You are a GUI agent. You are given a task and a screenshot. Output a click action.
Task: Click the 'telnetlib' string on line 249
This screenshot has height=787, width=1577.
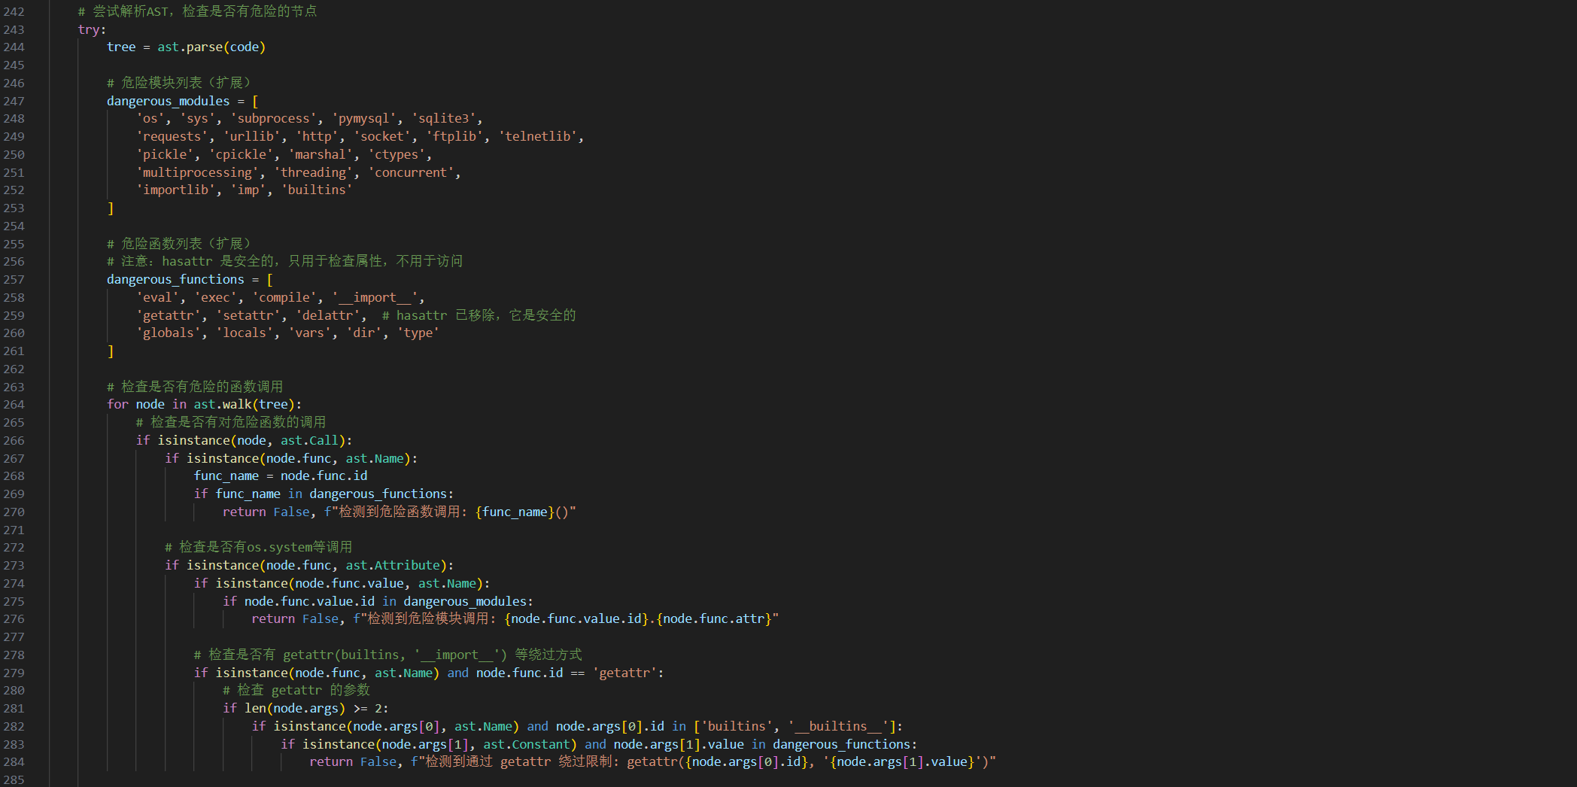coord(538,136)
